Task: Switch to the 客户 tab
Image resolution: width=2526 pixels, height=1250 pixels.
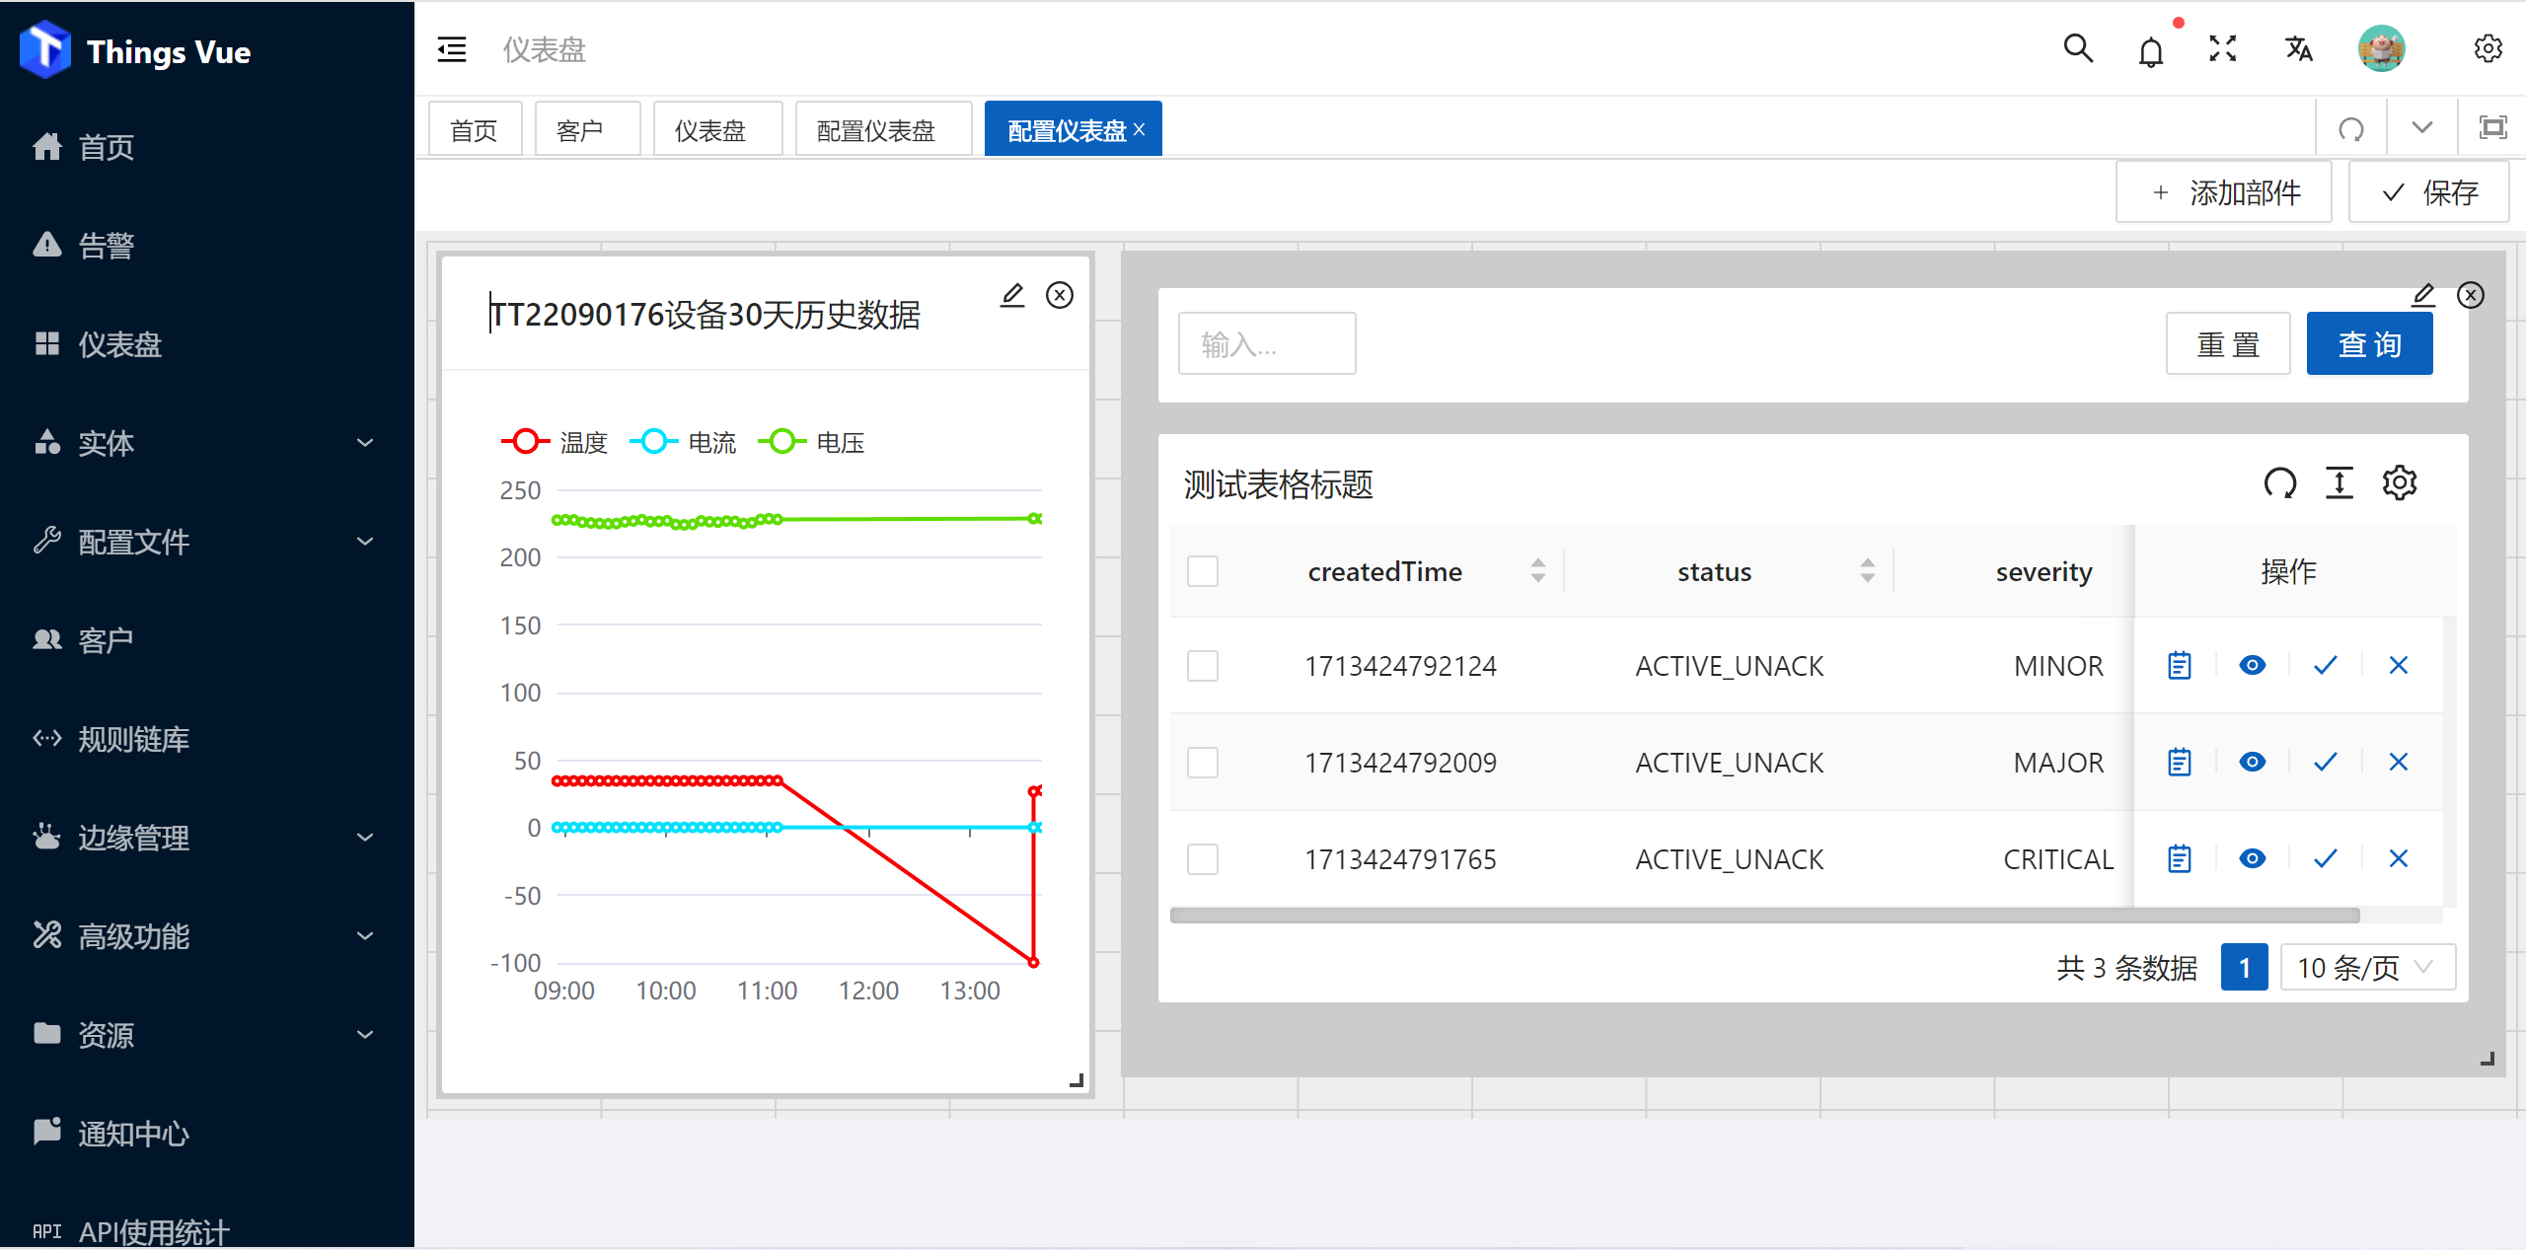Action: coord(587,128)
